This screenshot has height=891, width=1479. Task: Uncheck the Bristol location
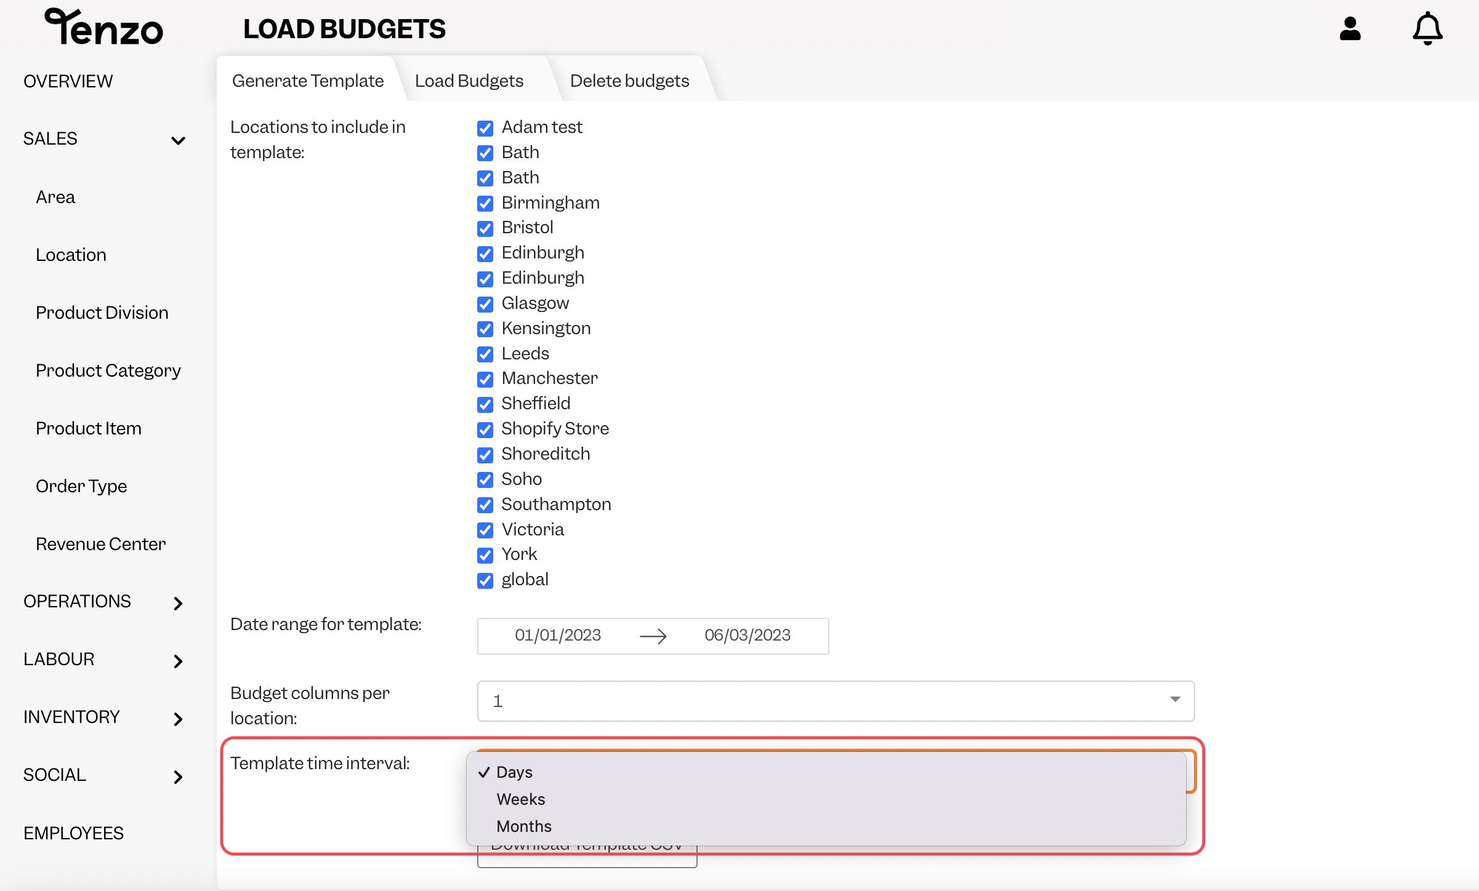485,228
